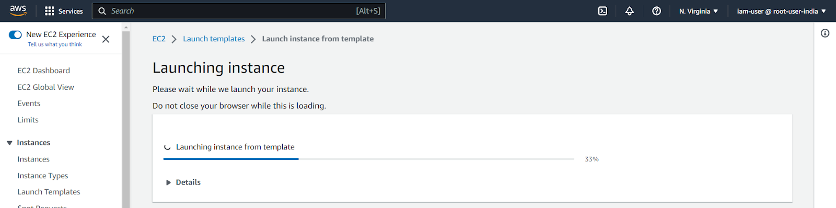Open EC2 Dashboard in sidebar
This screenshot has width=836, height=208.
tap(44, 71)
